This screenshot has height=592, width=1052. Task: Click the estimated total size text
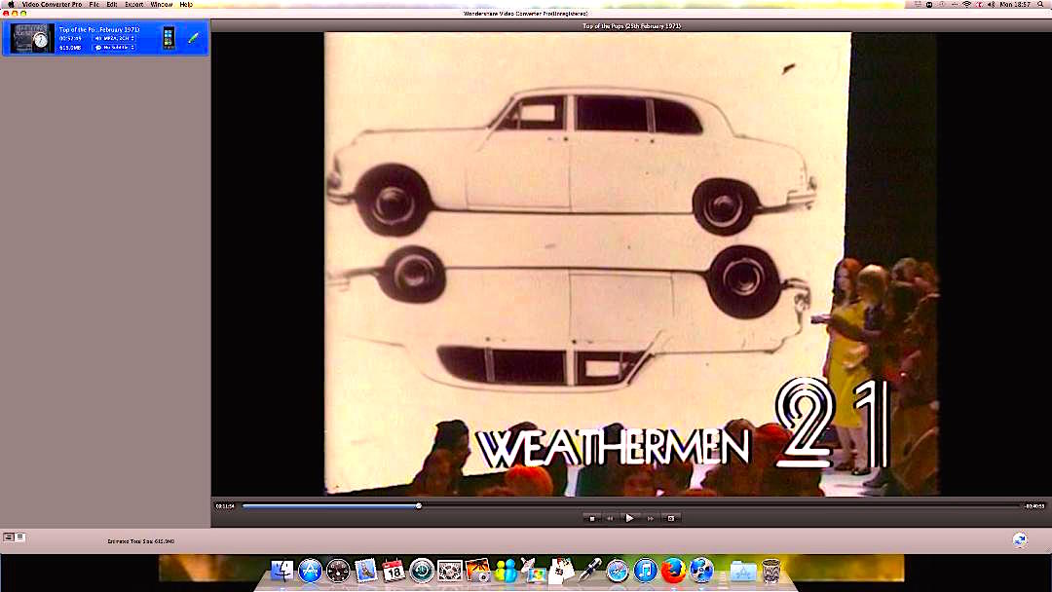pos(141,541)
